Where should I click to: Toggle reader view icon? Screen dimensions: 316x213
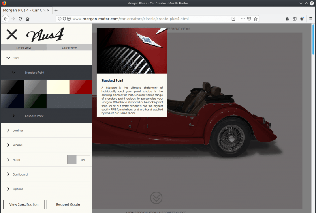[233, 19]
